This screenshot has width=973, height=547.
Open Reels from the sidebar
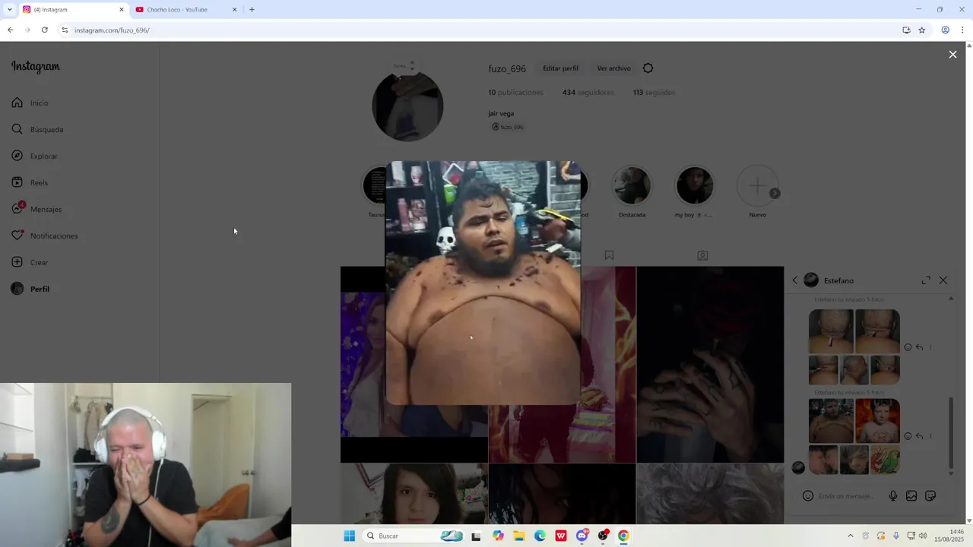(30, 182)
